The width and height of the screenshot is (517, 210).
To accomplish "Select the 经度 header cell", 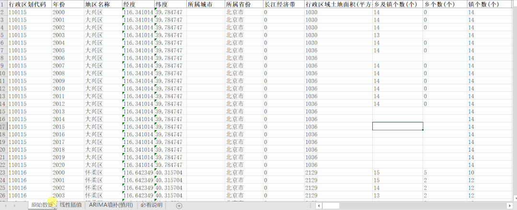I will click(x=138, y=4).
